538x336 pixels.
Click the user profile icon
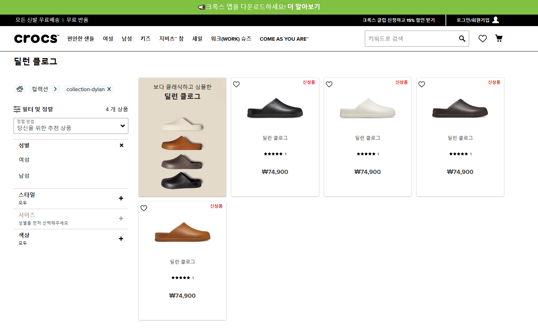coord(496,20)
